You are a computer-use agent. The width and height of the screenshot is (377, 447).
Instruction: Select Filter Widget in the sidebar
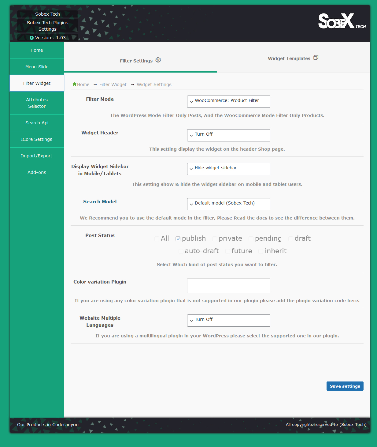[x=37, y=83]
